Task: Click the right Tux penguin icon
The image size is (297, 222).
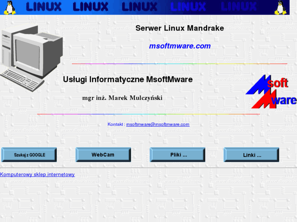Action: point(281,8)
